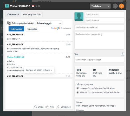This screenshot has height=116, width=130.
Task: Close the visitor chat with orange X
Action: pos(121,6)
